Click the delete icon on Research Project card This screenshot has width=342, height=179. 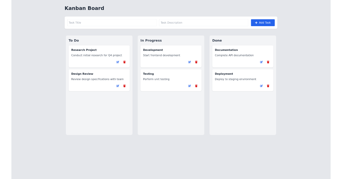(125, 62)
